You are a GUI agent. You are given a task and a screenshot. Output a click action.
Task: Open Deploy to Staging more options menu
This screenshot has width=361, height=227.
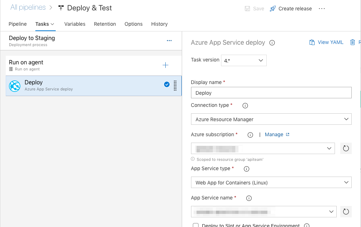click(x=169, y=41)
